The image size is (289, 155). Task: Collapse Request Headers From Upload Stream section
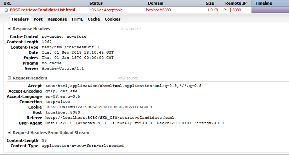[10, 133]
